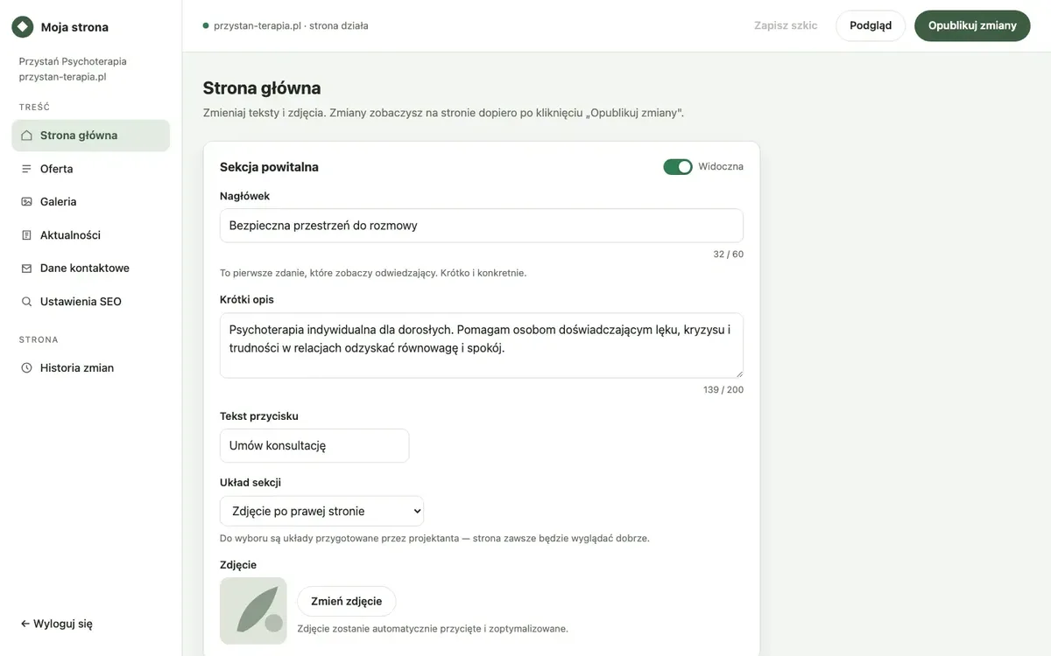The image size is (1051, 656).
Task: Open the Układ sekcji dropdown
Action: click(x=321, y=511)
